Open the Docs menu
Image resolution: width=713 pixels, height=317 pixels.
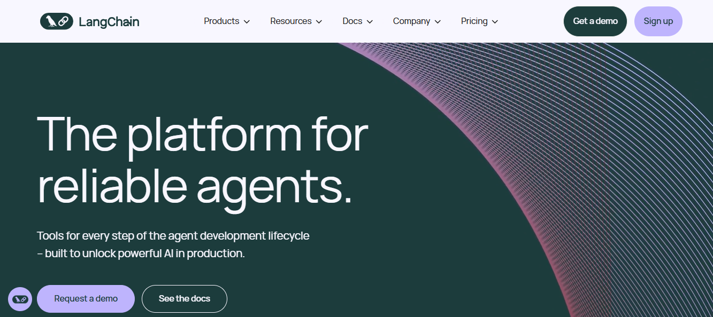(x=358, y=21)
